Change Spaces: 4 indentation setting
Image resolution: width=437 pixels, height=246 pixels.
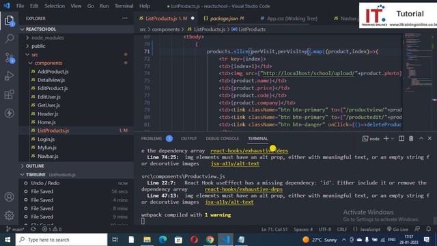click(x=303, y=230)
